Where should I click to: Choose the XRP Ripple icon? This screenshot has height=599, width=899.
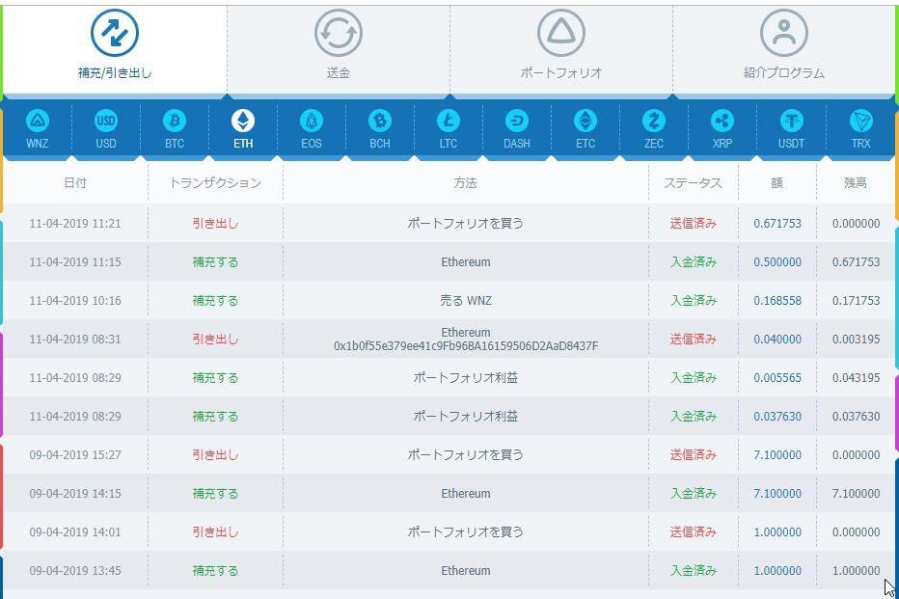(722, 128)
